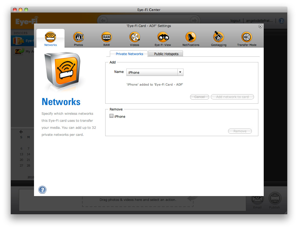Screen dimensions: 298x229
Task: Click the help icon in the main window header
Action: coord(282,21)
